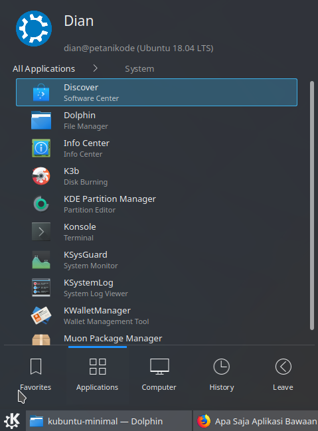Viewport: 318px width, 431px height.
Task: Open the Apa Saja Aplikasi Bawaan taskbar window
Action: click(256, 421)
